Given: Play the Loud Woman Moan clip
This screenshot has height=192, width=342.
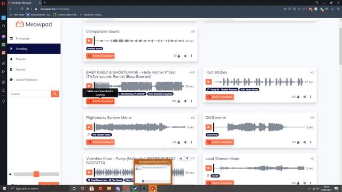Looking at the screenshot, I should click(x=208, y=168).
